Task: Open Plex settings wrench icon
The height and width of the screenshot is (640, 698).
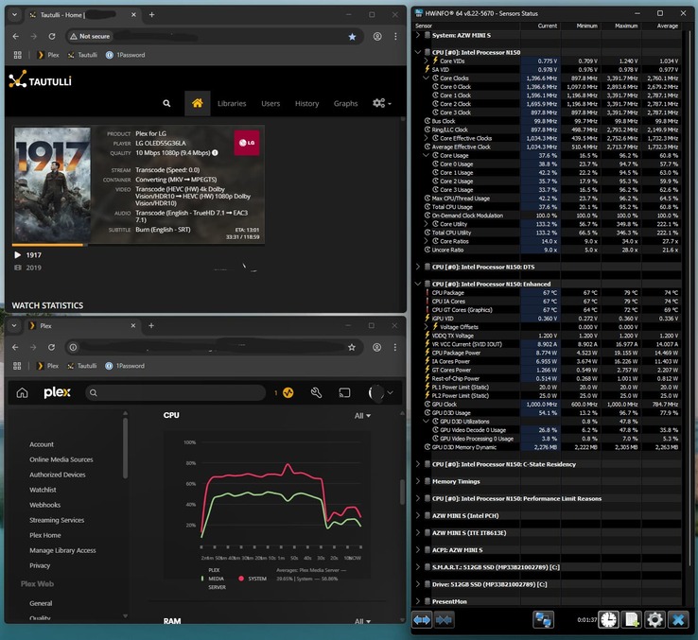Action: (x=317, y=392)
